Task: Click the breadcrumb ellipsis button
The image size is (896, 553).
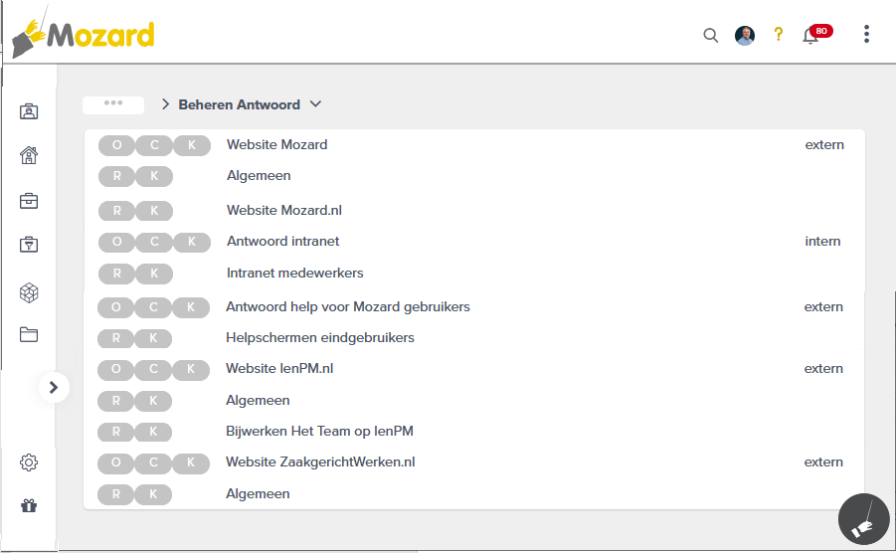Action: click(x=113, y=104)
